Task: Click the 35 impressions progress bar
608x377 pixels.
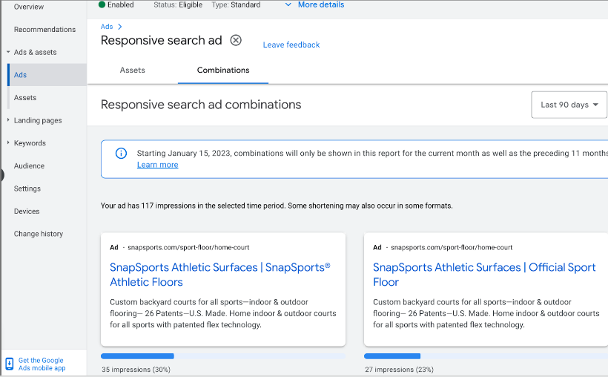Action: [223, 356]
